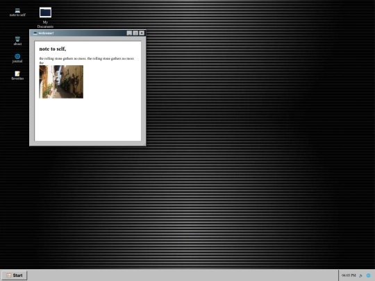Open the My Documents folder icon
The height and width of the screenshot is (281, 375).
pyautogui.click(x=45, y=17)
